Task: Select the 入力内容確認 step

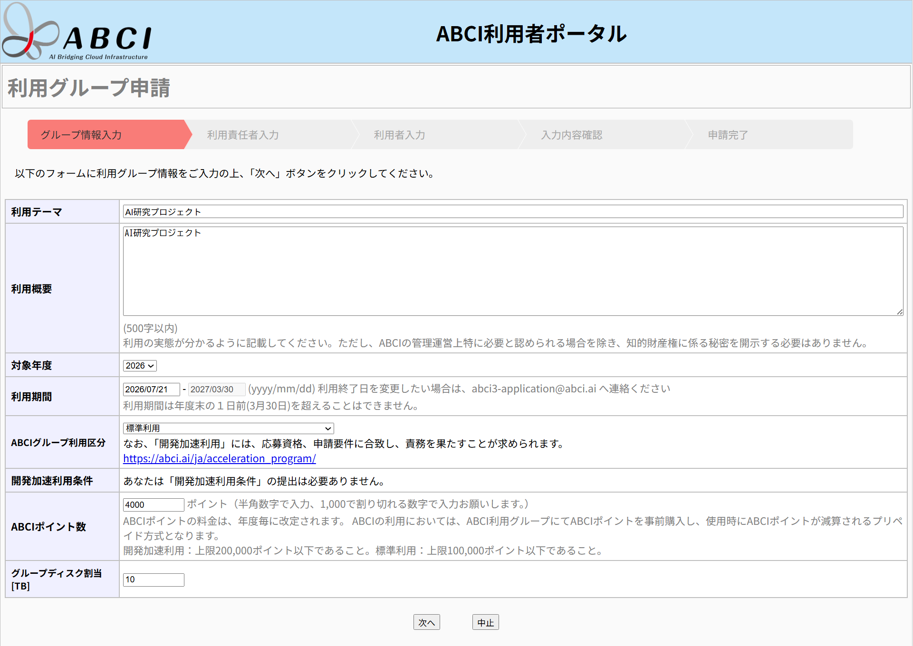Action: [x=605, y=135]
